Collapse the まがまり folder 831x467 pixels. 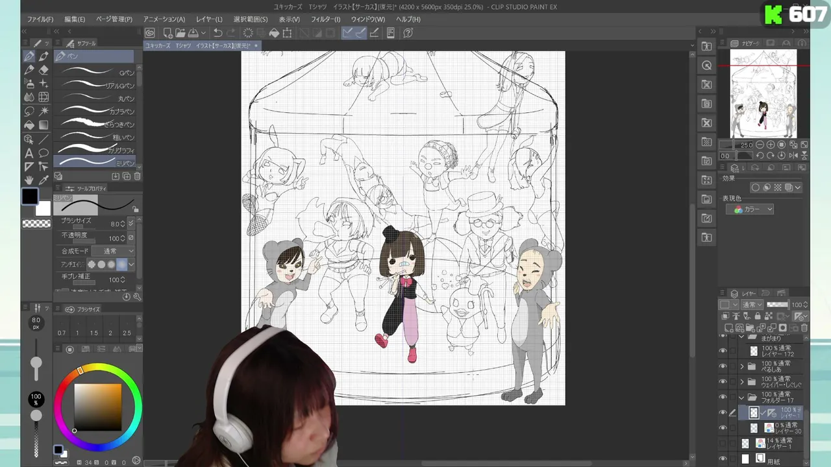point(742,337)
